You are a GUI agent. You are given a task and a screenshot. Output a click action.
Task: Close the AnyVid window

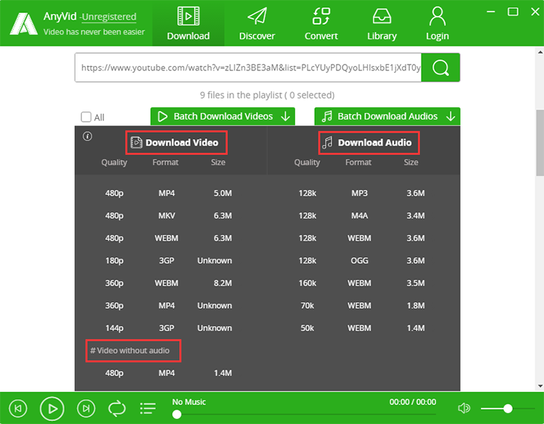coord(535,12)
